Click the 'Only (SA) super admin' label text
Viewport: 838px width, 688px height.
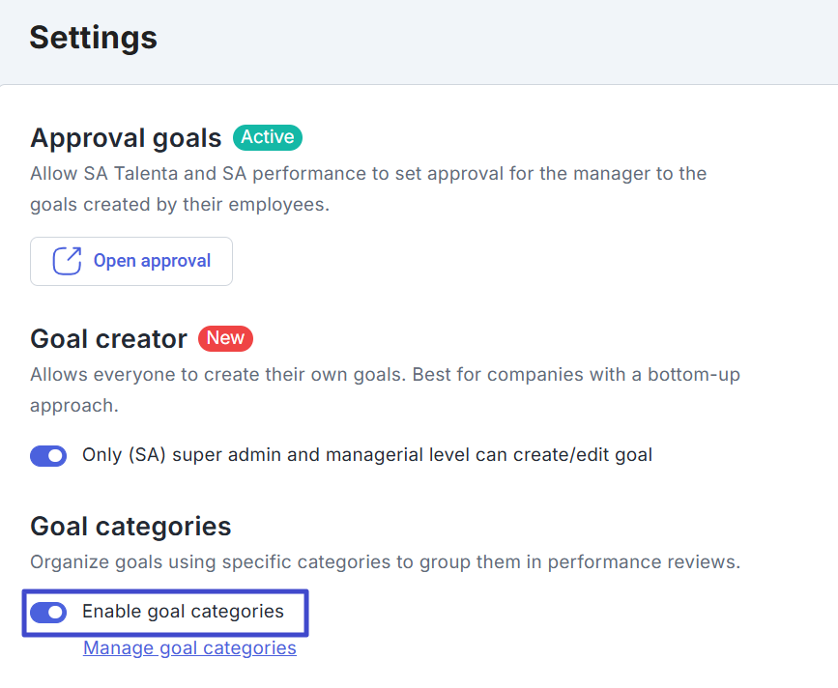tap(367, 454)
